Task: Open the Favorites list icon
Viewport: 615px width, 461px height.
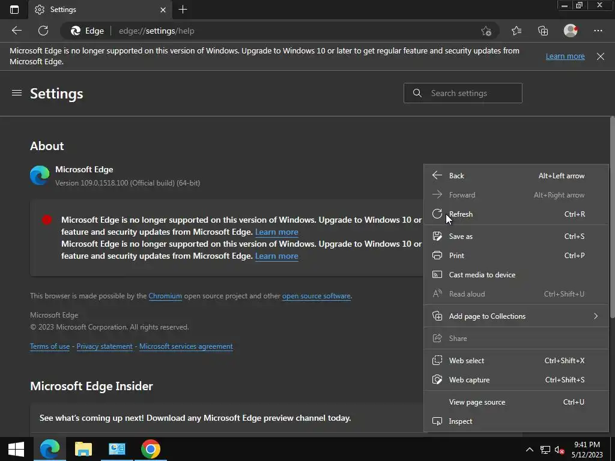Action: coord(517,31)
